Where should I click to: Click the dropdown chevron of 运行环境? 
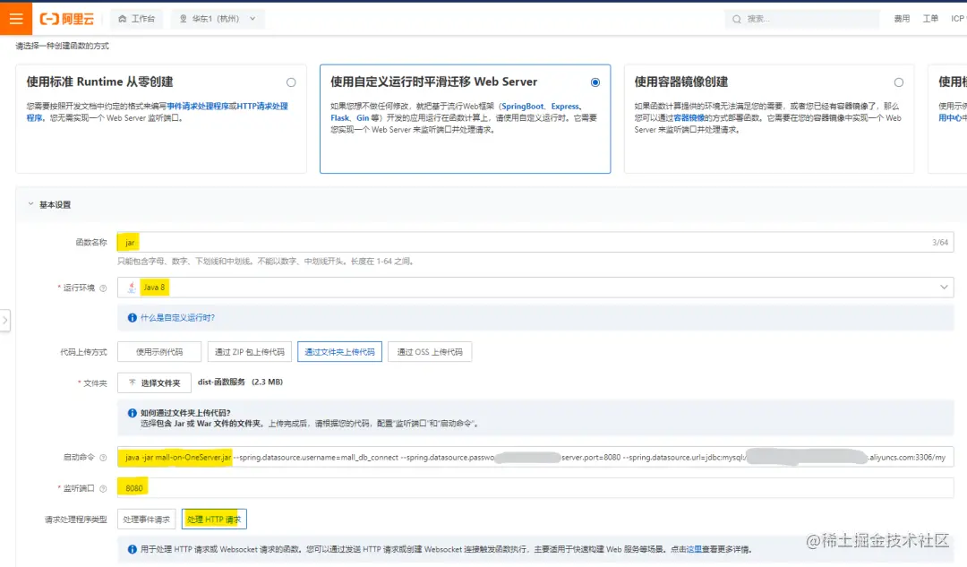[x=944, y=287]
